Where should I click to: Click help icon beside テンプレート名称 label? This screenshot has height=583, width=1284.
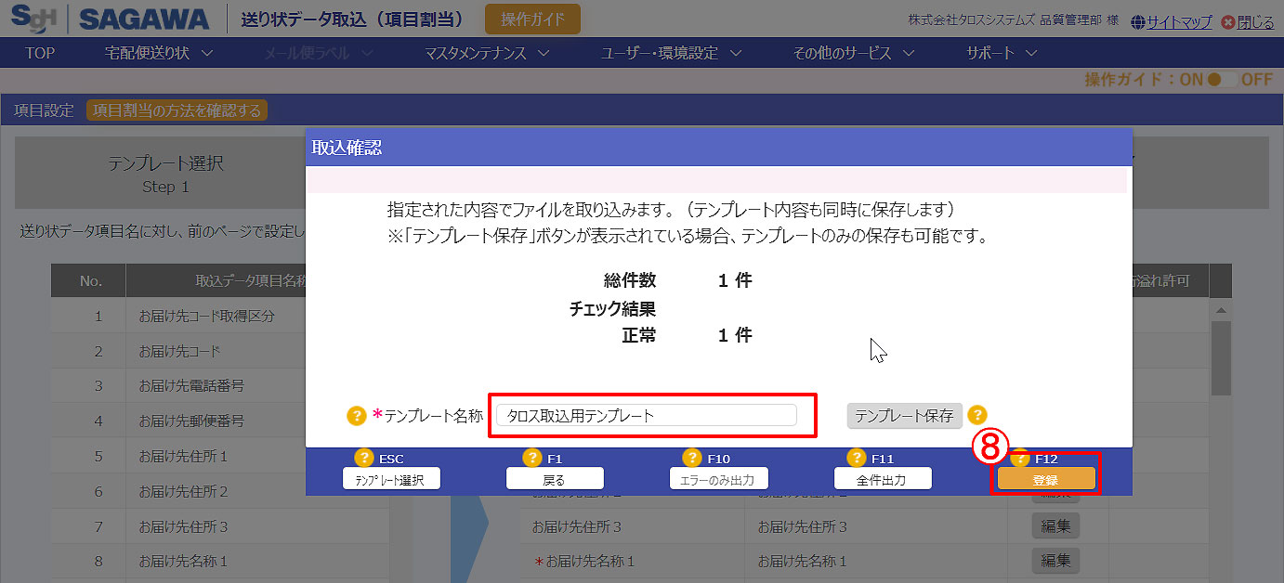[x=357, y=416]
